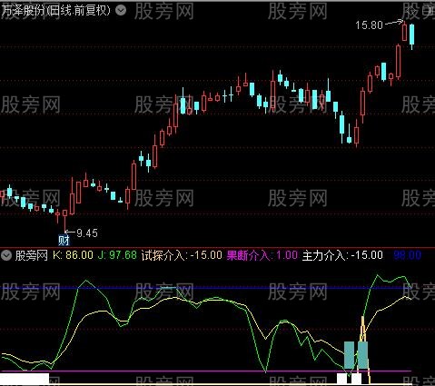Expand the 股旁网 indicator panel dropdown
The height and width of the screenshot is (386, 435).
pyautogui.click(x=5, y=255)
